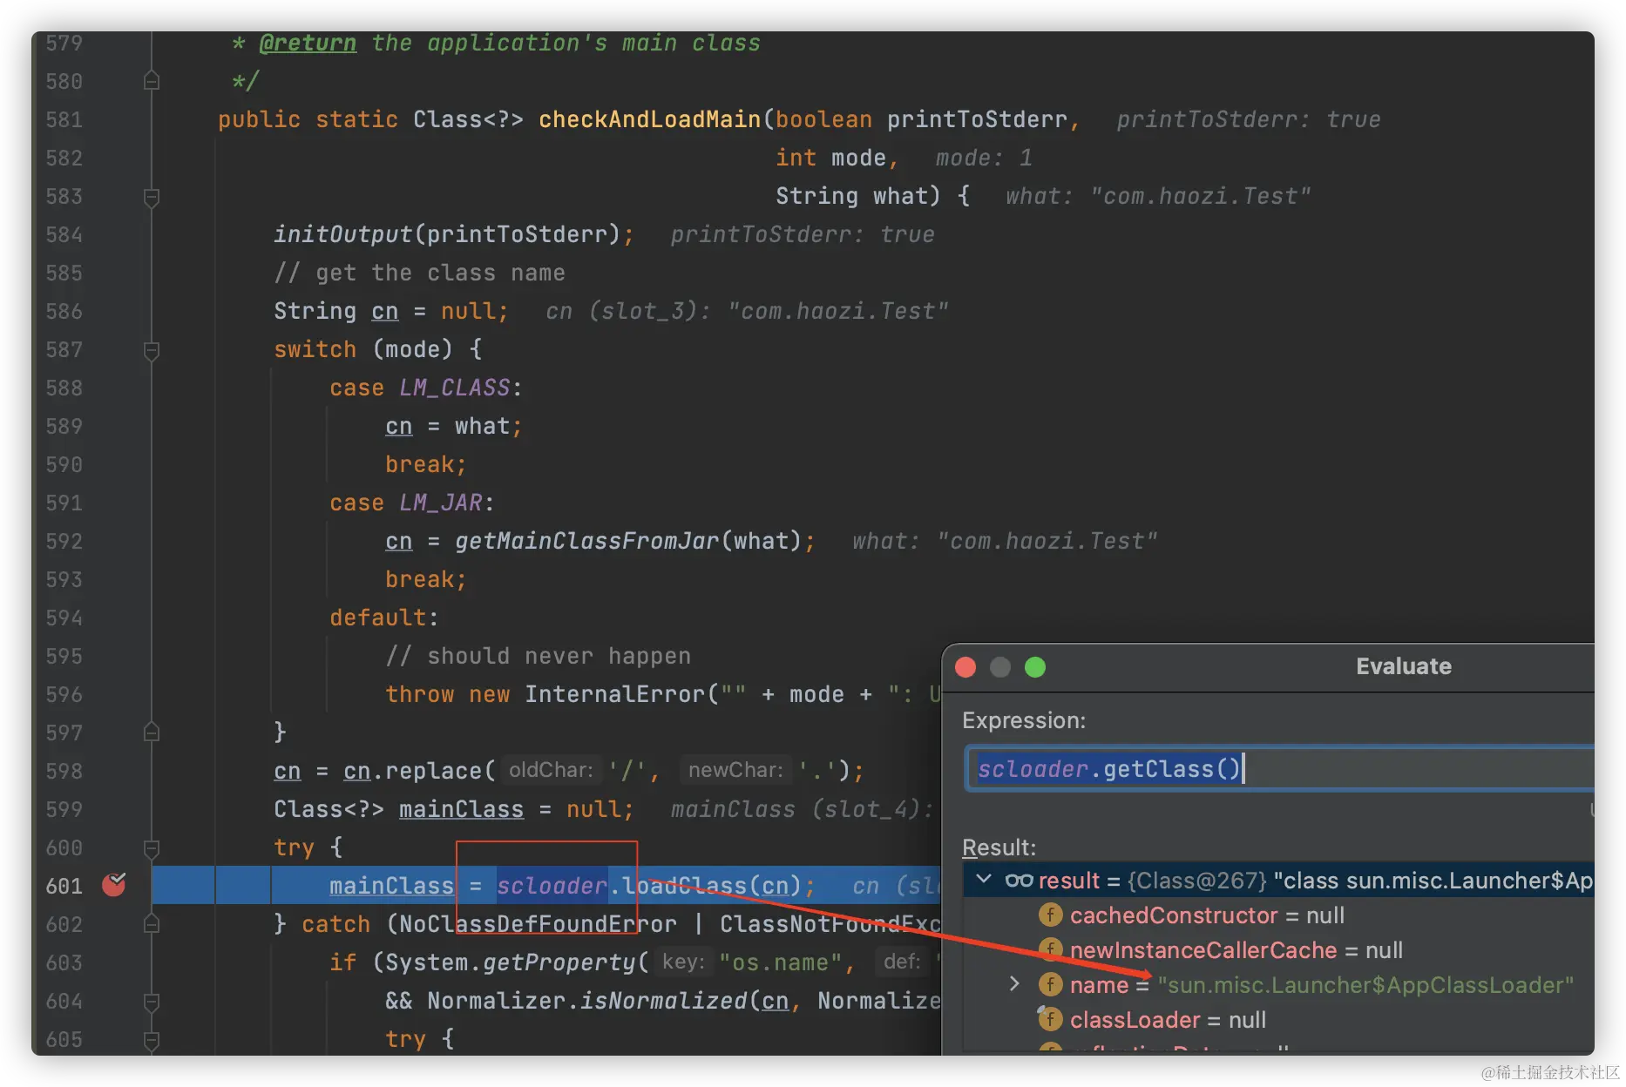Click the loadClass call on line 601
Image resolution: width=1626 pixels, height=1087 pixels.
tap(684, 886)
